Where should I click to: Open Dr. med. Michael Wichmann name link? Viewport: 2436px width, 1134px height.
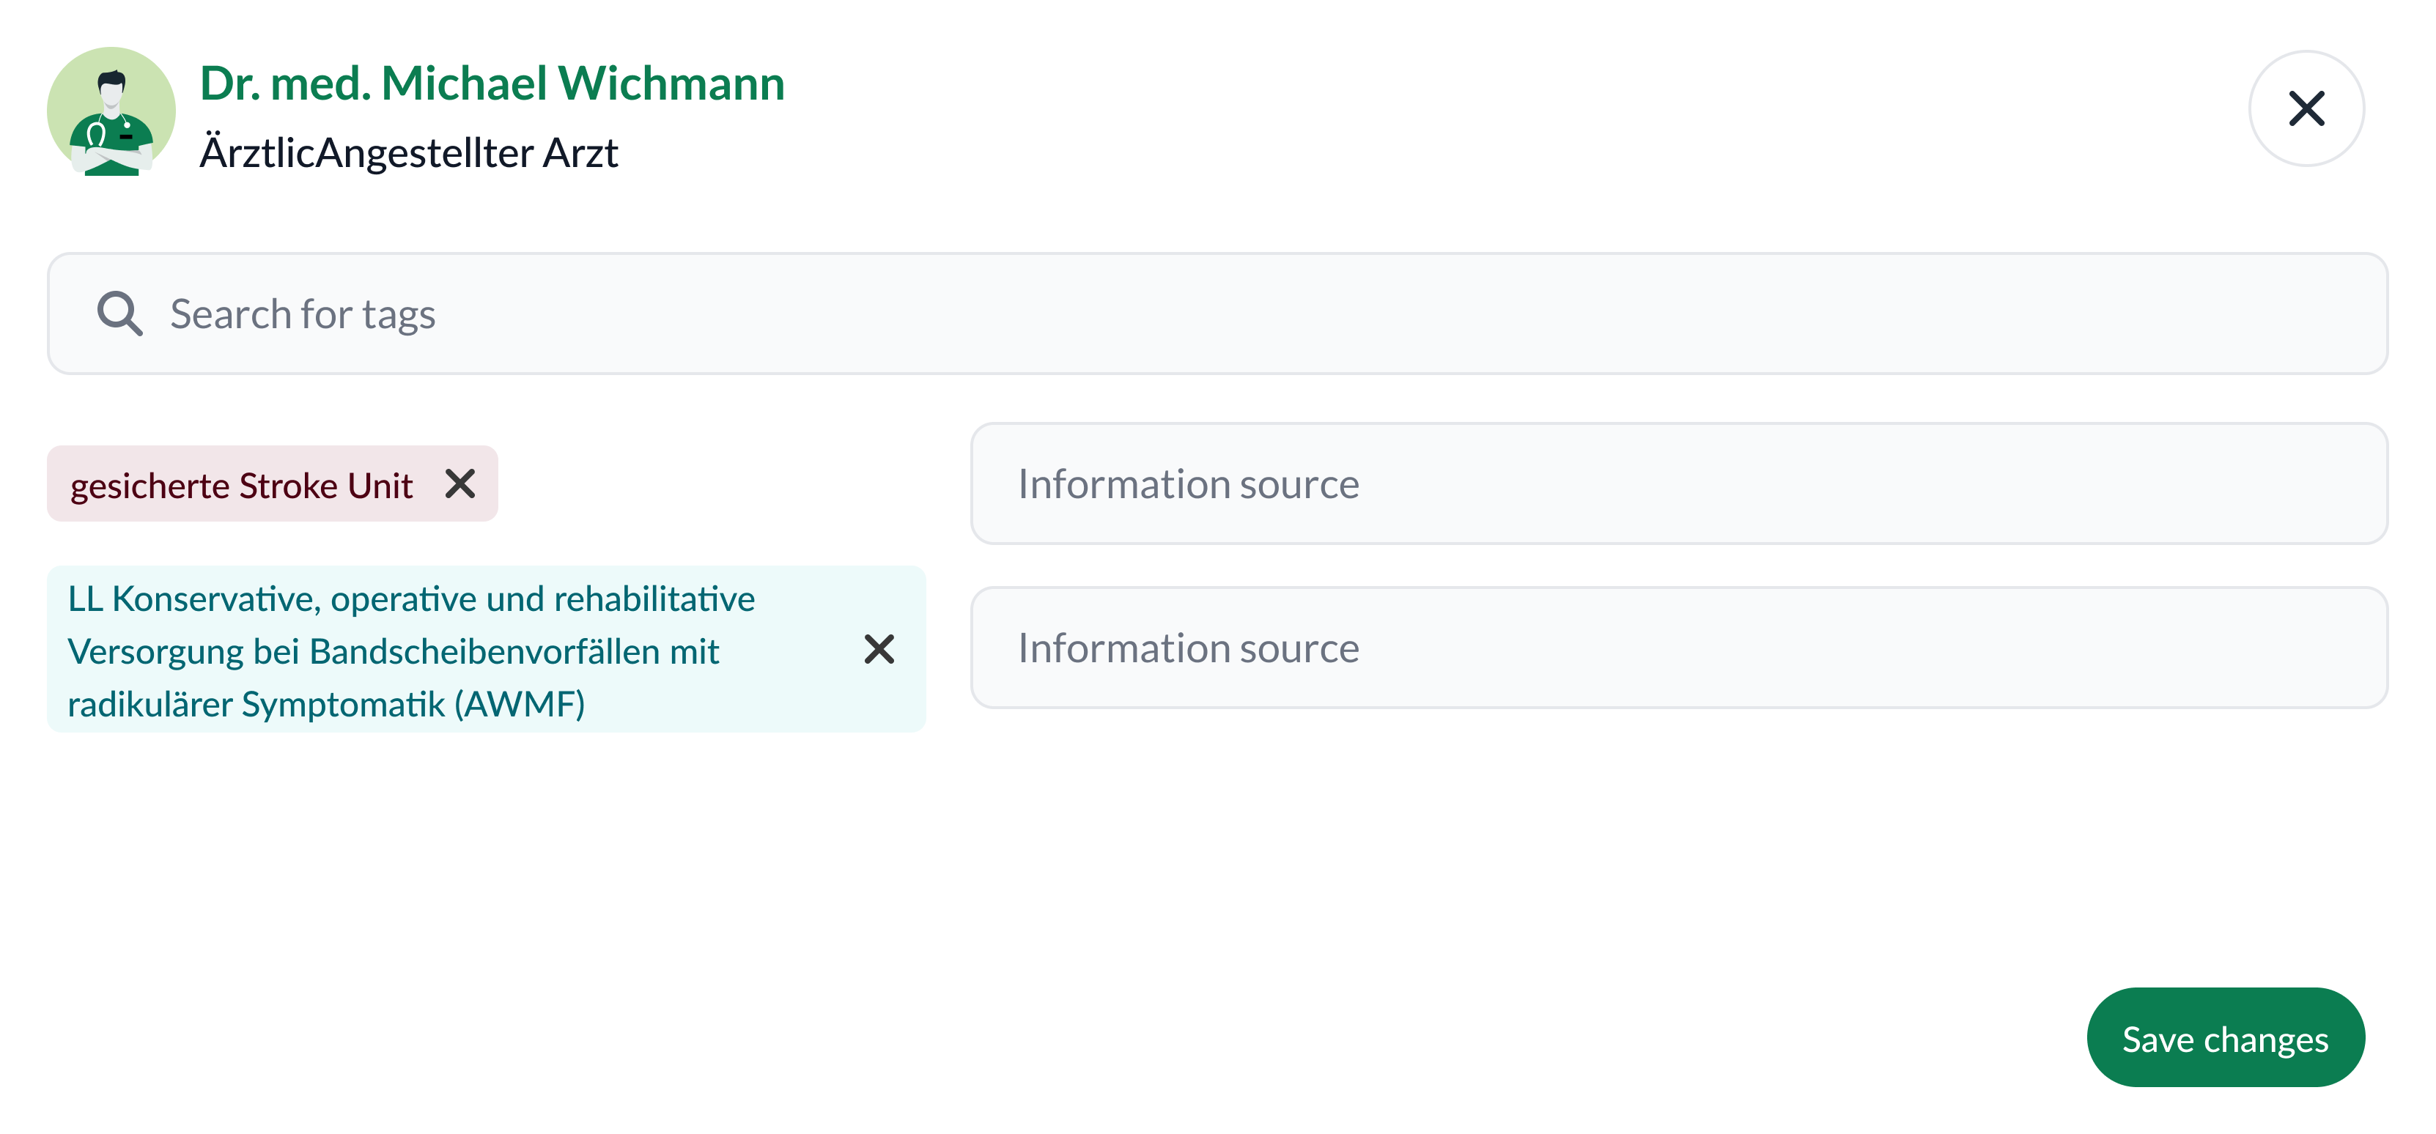pyautogui.click(x=492, y=84)
